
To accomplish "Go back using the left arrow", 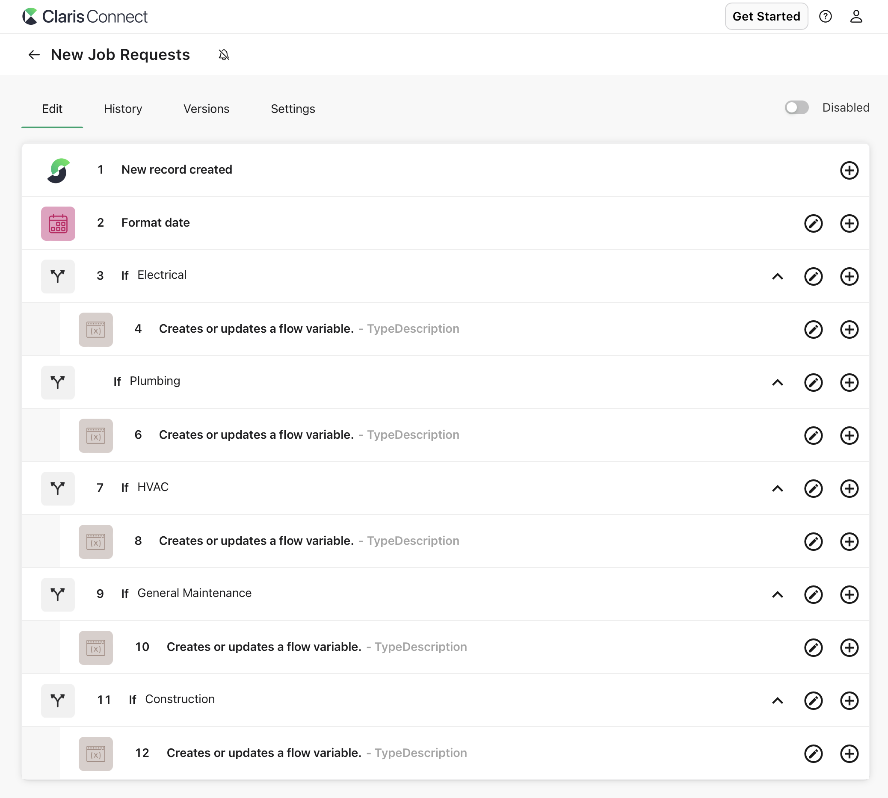I will 34,54.
